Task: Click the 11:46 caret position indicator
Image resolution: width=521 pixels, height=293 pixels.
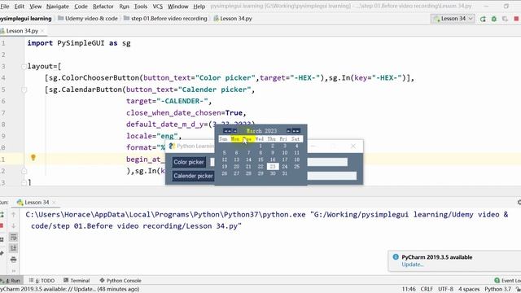Action: pyautogui.click(x=409, y=289)
